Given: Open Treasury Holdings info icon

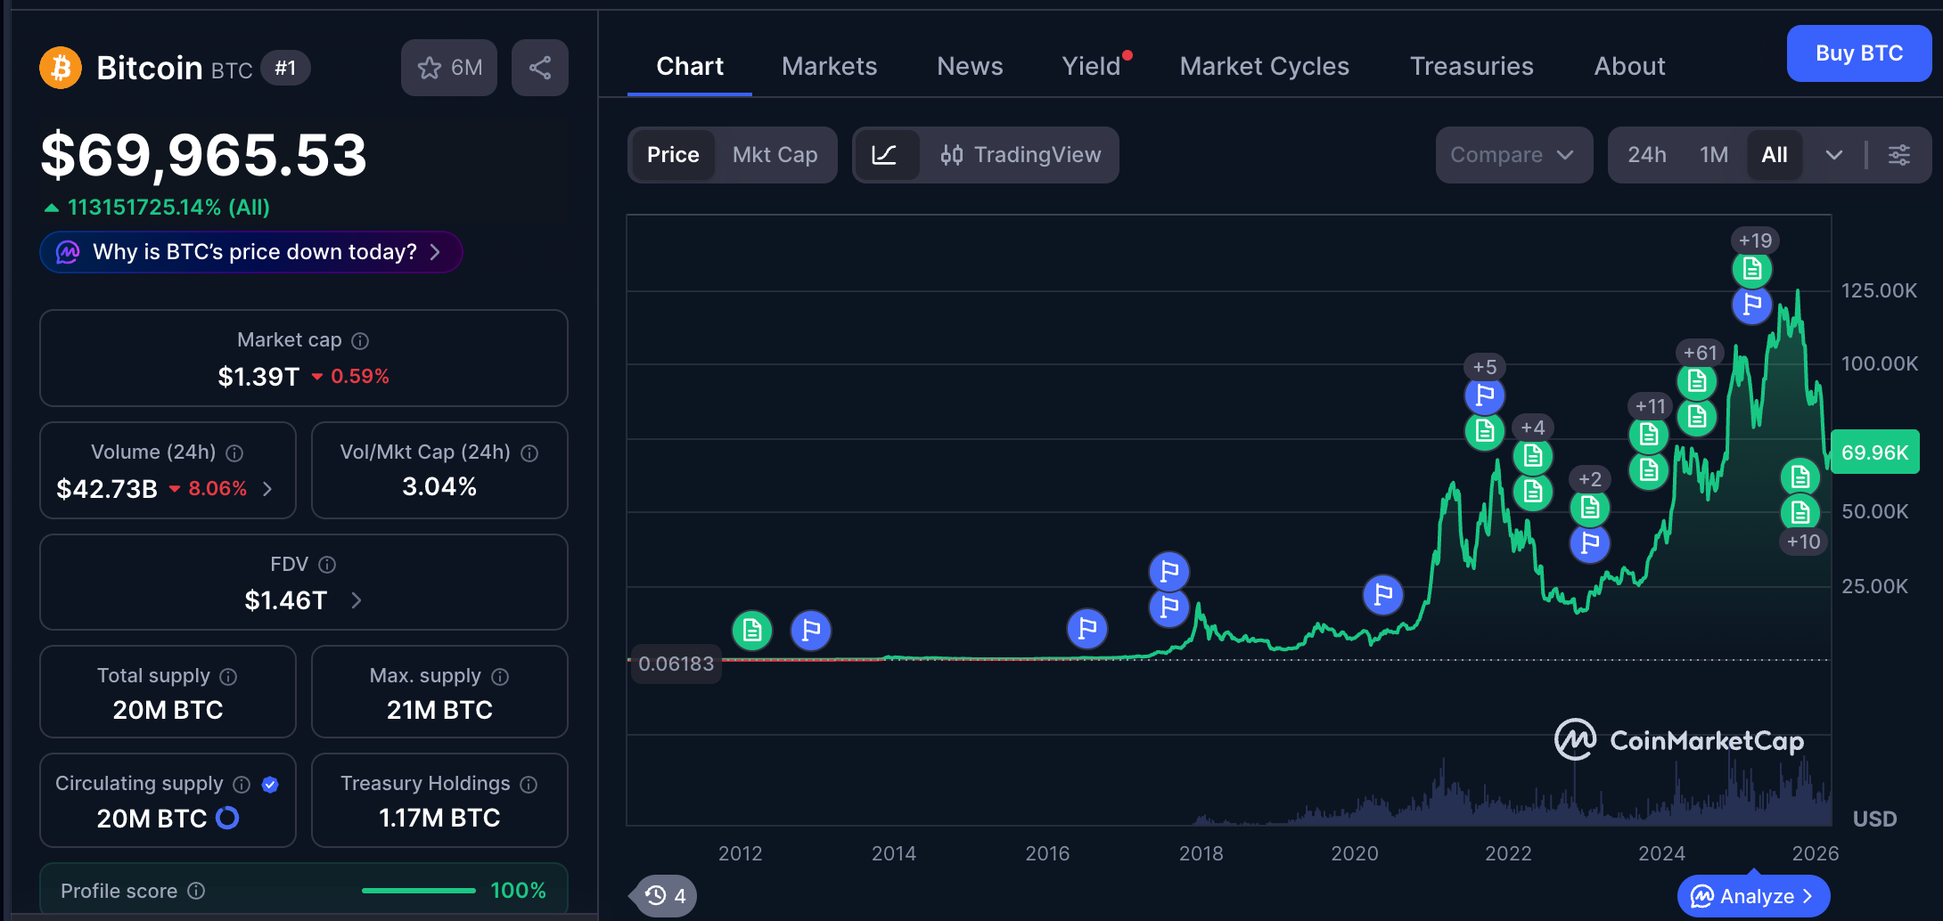Looking at the screenshot, I should coord(529,784).
